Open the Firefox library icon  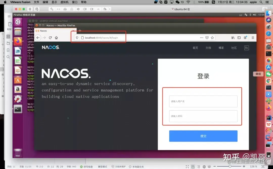(x=233, y=38)
